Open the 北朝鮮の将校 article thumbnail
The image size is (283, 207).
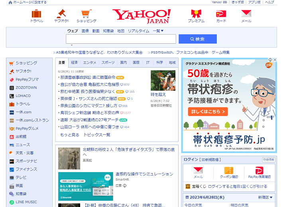coord(69,159)
